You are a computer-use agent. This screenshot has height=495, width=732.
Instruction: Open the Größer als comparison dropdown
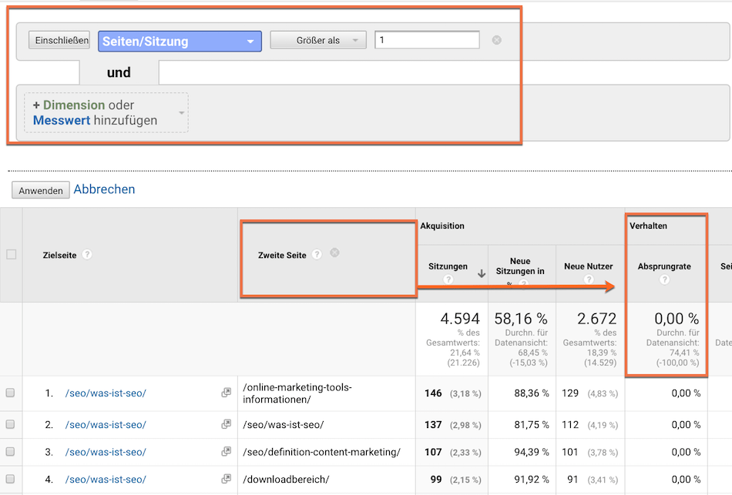click(318, 41)
